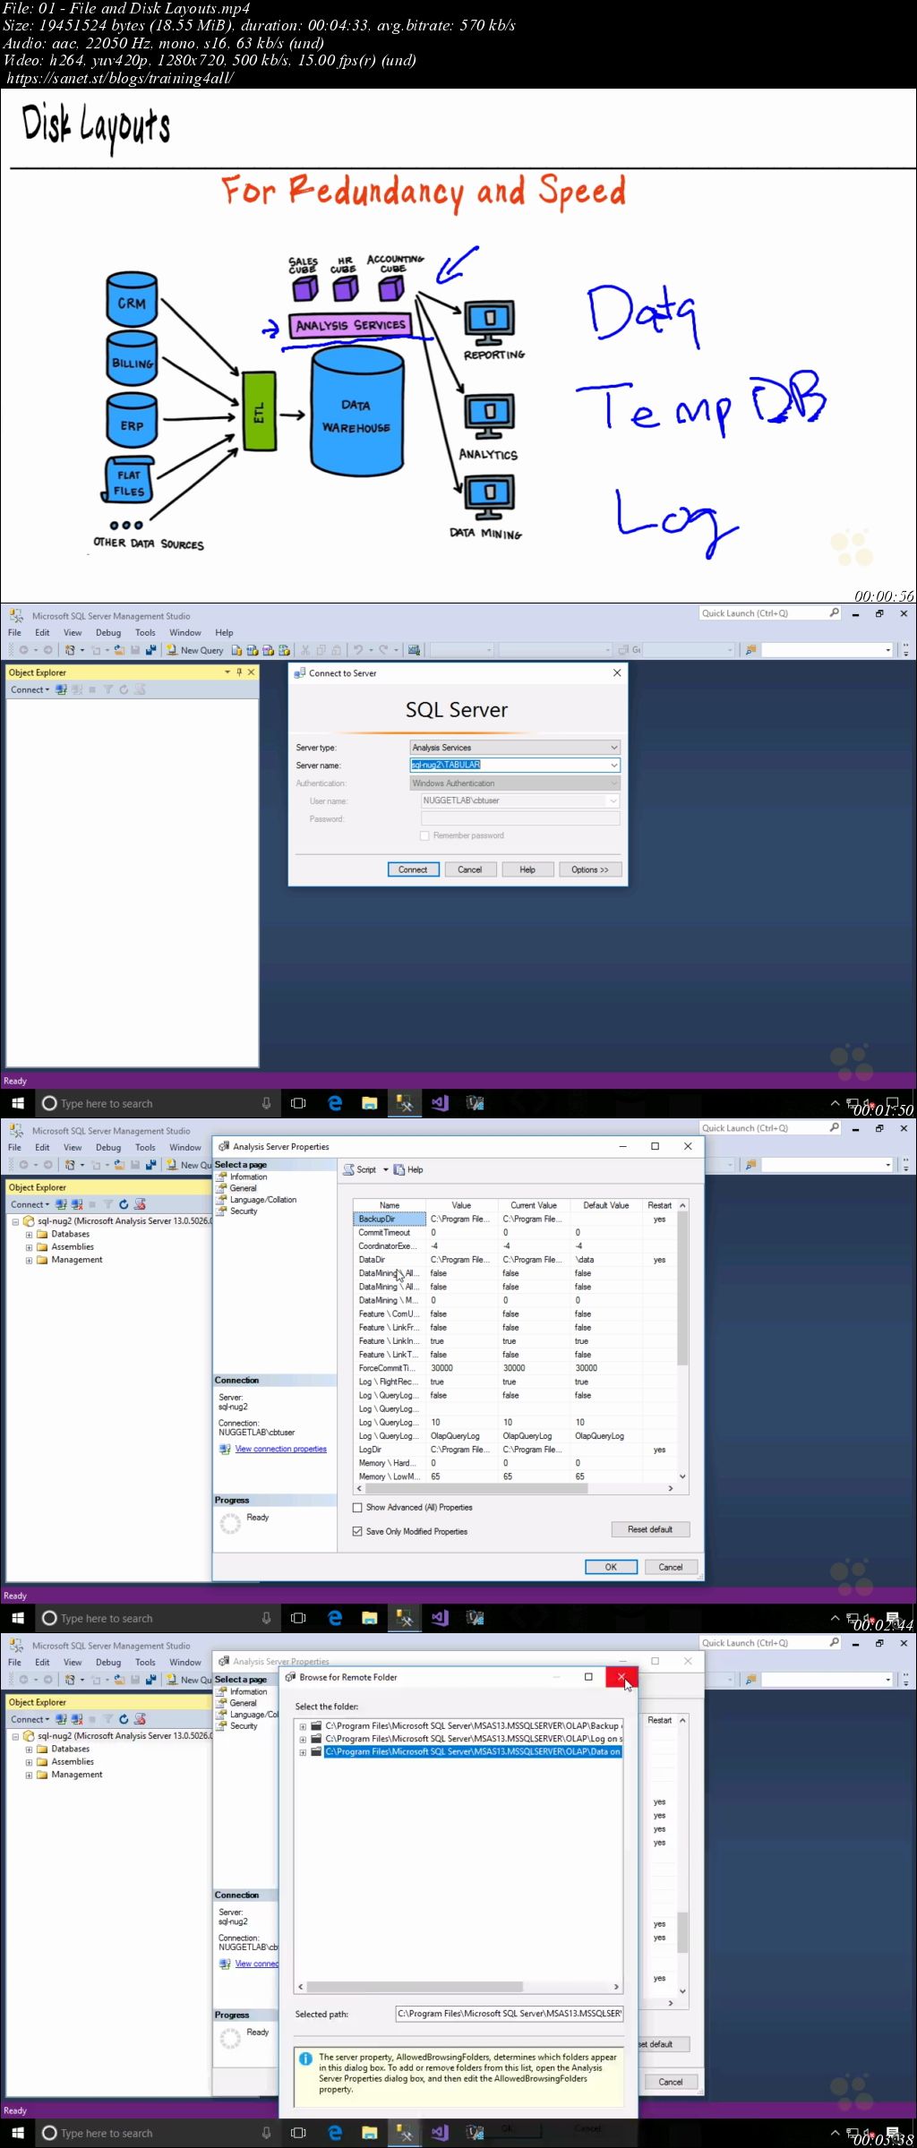The width and height of the screenshot is (917, 2148).
Task: Click Save All icon left of full New Query
Action: (150, 650)
